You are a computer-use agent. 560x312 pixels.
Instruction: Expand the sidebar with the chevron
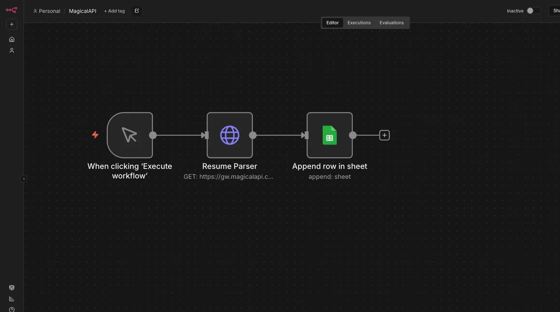pyautogui.click(x=24, y=179)
